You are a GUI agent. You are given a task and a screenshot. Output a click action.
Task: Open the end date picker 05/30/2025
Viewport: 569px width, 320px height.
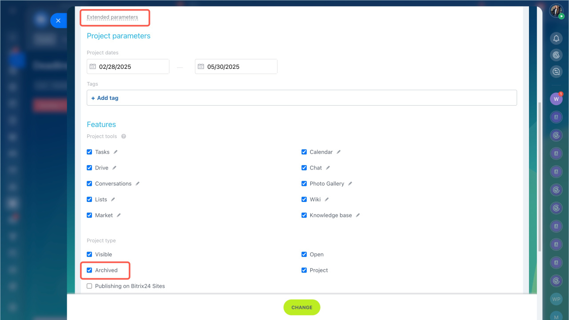point(236,67)
